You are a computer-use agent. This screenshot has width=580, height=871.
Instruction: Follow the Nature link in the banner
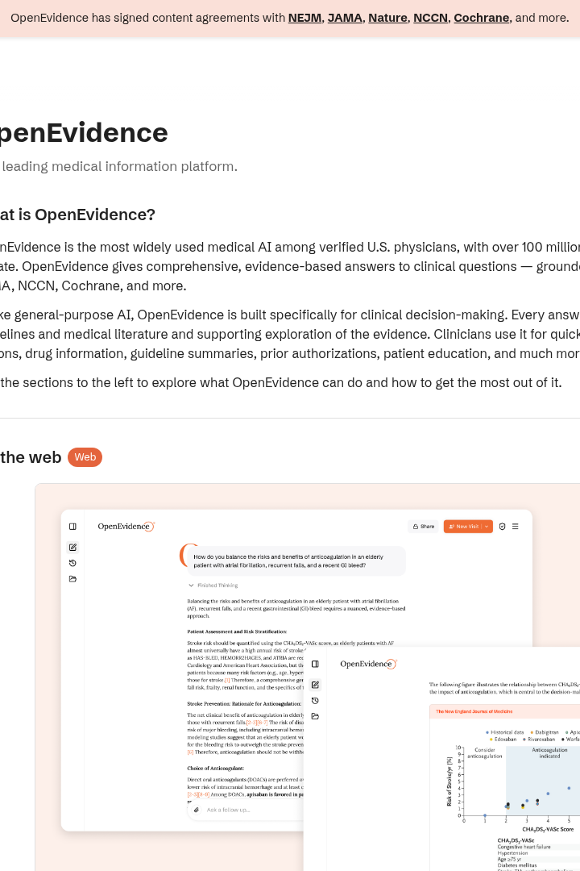point(387,18)
